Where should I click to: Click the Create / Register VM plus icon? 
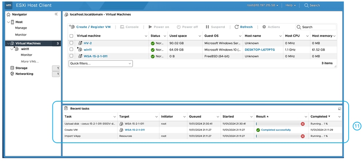point(72,27)
